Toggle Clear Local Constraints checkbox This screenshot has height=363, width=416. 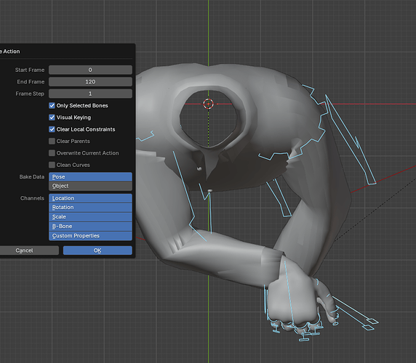(x=52, y=129)
